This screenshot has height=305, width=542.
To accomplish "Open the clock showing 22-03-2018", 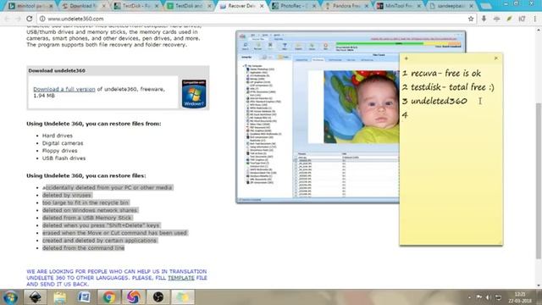I will point(519,297).
